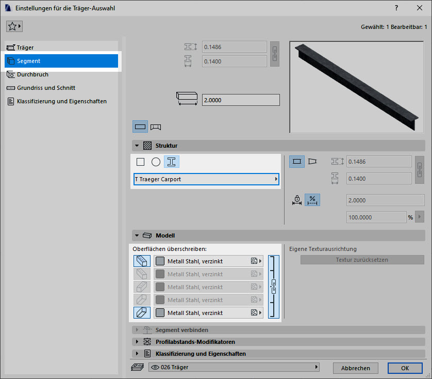Image resolution: width=432 pixels, height=379 pixels.
Task: Click the last surface's gray material swatch
Action: pyautogui.click(x=160, y=313)
